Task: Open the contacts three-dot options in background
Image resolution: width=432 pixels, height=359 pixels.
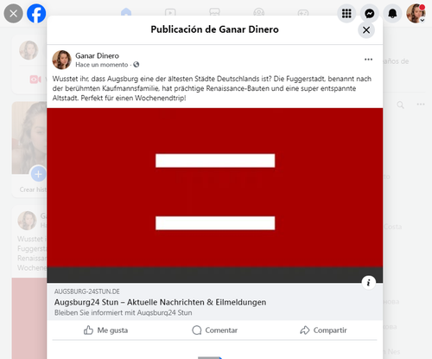Action: 421,104
